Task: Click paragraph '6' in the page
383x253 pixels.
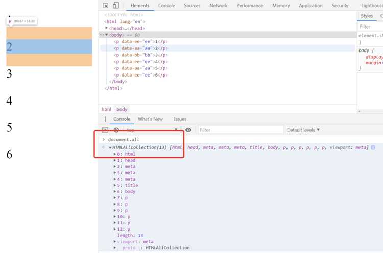Action: click(9, 154)
